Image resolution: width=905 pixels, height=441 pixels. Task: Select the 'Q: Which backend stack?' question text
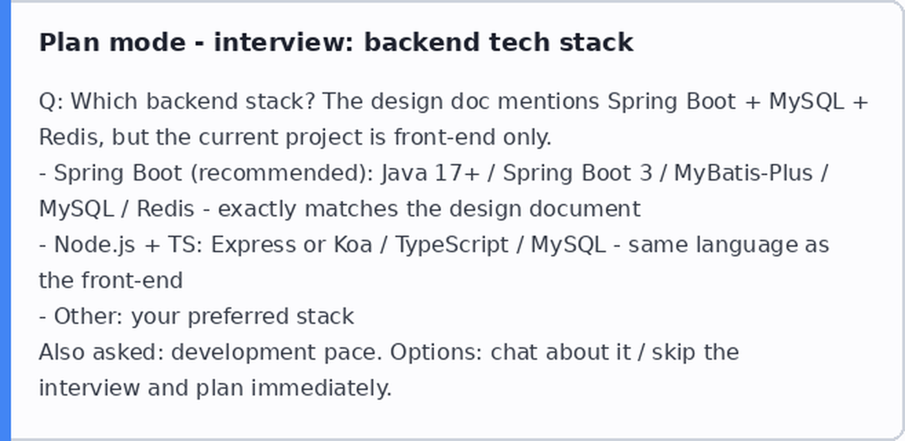coord(177,102)
